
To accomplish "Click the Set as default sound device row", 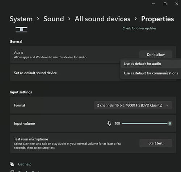I will click(x=93, y=73).
